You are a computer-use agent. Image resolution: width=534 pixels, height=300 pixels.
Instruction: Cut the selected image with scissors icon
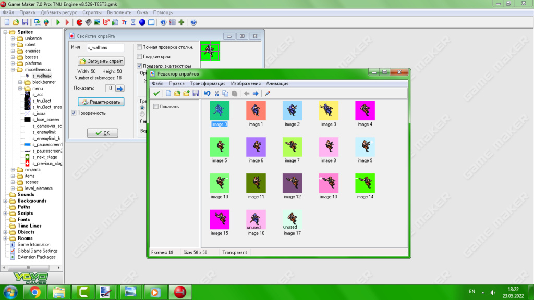(x=216, y=93)
